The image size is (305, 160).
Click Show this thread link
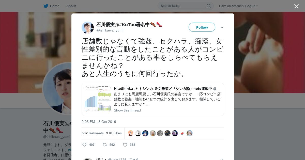click(x=127, y=110)
